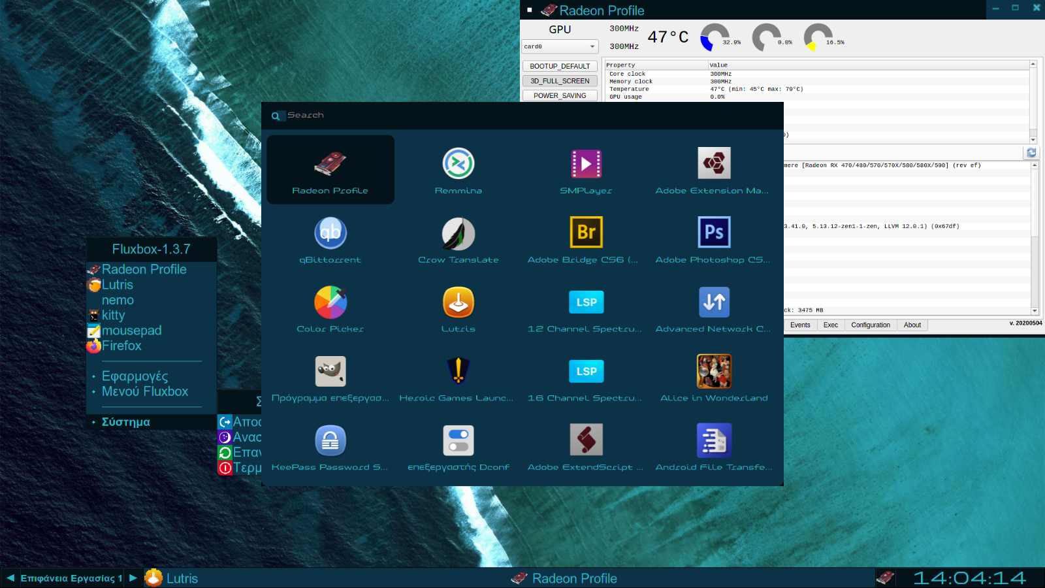Click the log-out icon in system submenu
The height and width of the screenshot is (588, 1045).
225,422
